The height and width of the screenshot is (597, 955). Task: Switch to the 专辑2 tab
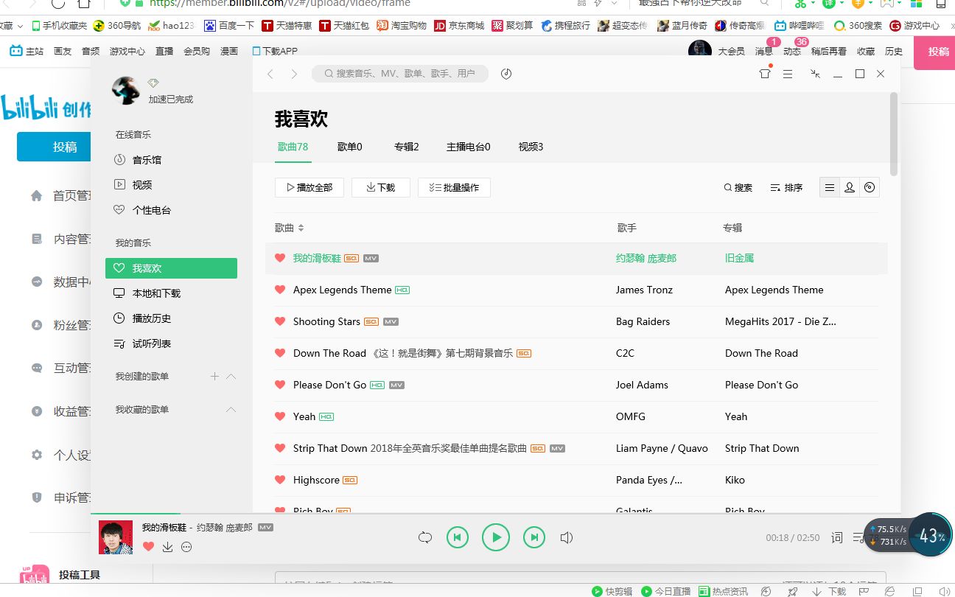tap(406, 147)
